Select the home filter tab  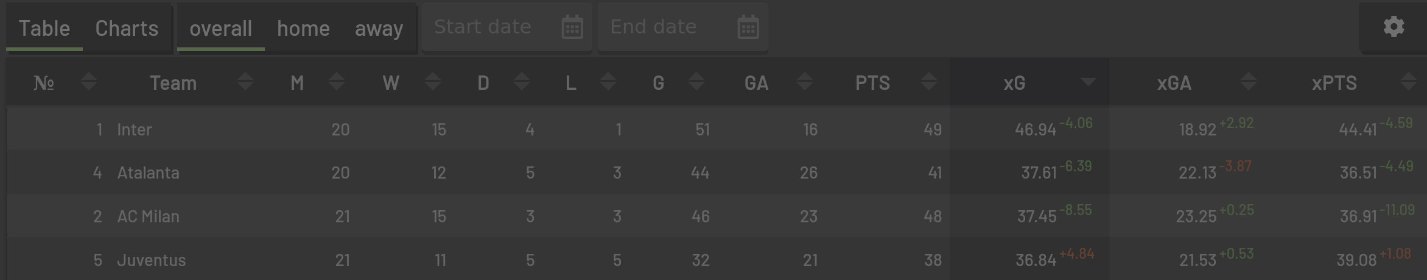pos(303,29)
